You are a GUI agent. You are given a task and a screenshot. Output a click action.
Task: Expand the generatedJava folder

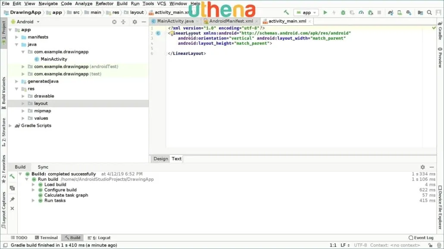(x=16, y=81)
